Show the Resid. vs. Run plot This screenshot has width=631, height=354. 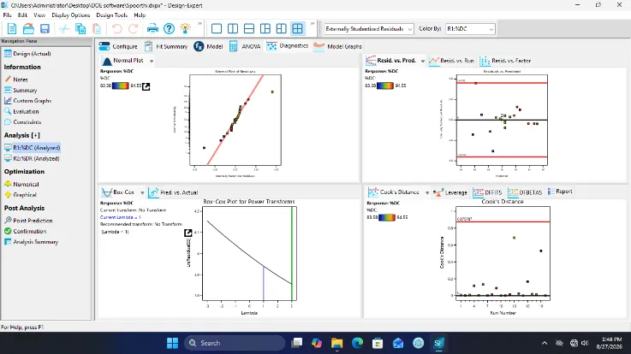(451, 61)
